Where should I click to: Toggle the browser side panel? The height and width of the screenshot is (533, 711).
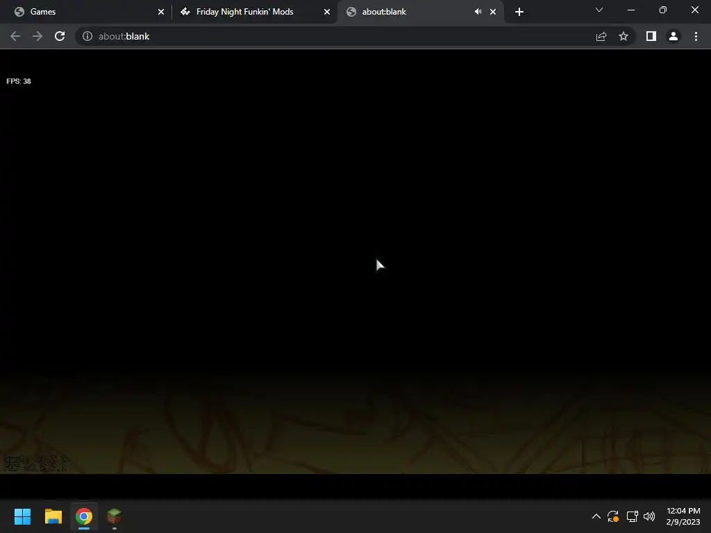[651, 36]
